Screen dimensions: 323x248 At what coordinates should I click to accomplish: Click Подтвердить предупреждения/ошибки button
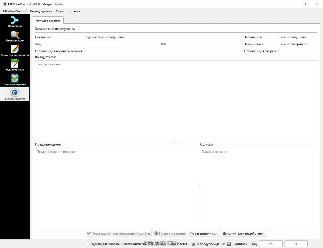119,233
